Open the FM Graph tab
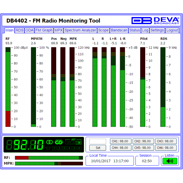Image resolution: width=183 pixels, height=183 pixels. coord(44,30)
